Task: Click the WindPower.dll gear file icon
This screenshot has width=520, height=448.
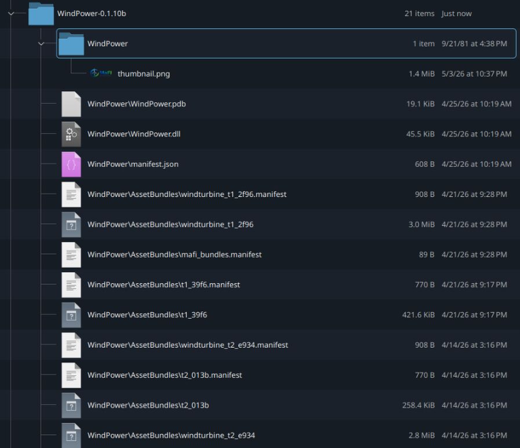Action: (71, 134)
